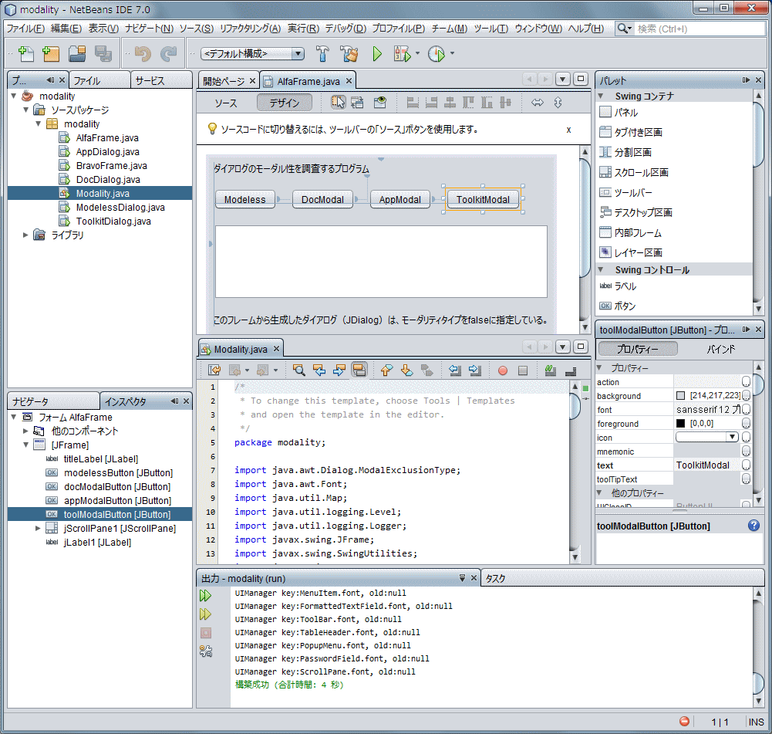Toggle highlight search in editor toolbar
This screenshot has height=734, width=772.
359,370
